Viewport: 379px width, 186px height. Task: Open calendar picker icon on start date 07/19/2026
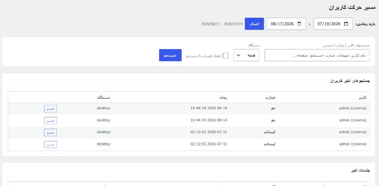pos(346,24)
